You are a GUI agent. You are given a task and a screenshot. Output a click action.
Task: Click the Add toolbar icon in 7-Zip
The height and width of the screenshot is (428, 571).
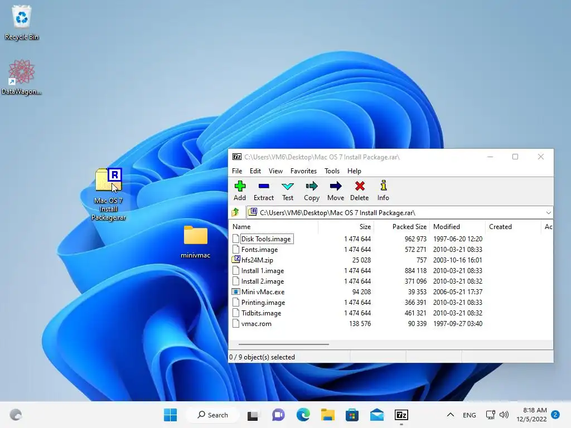click(x=240, y=191)
